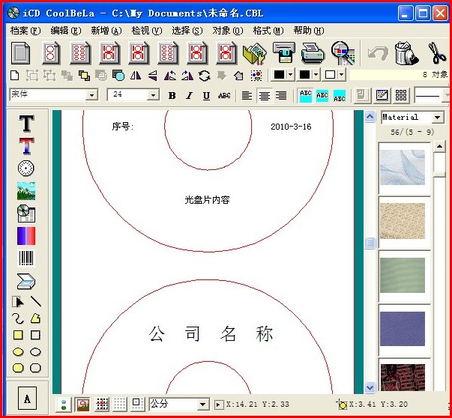Select the yellow polygon tool
The width and height of the screenshot is (452, 418).
click(35, 318)
